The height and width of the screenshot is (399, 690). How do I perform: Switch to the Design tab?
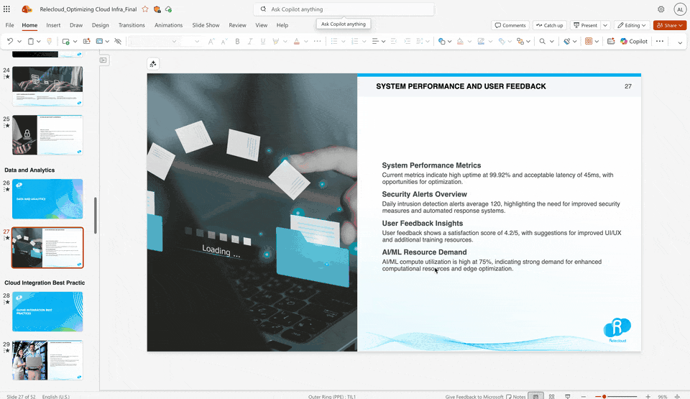pyautogui.click(x=101, y=25)
